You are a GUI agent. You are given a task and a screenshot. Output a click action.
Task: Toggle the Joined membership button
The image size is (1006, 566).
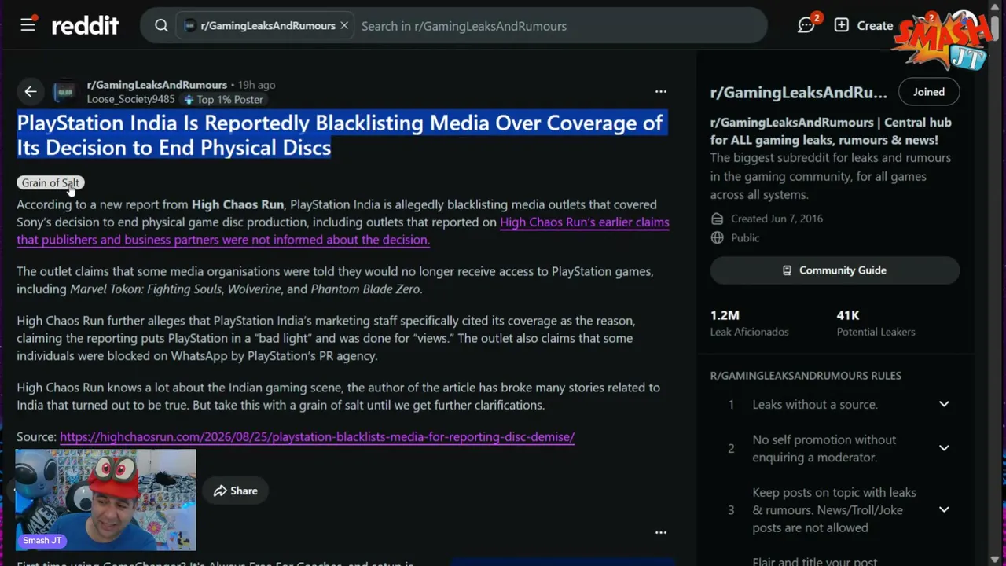(x=929, y=92)
